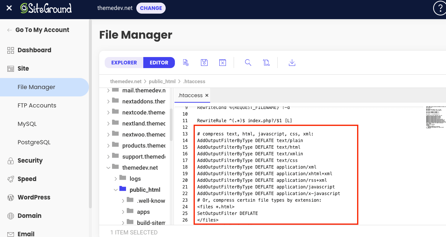Open the help question mark icon
The height and width of the screenshot is (237, 446).
coord(440,8)
